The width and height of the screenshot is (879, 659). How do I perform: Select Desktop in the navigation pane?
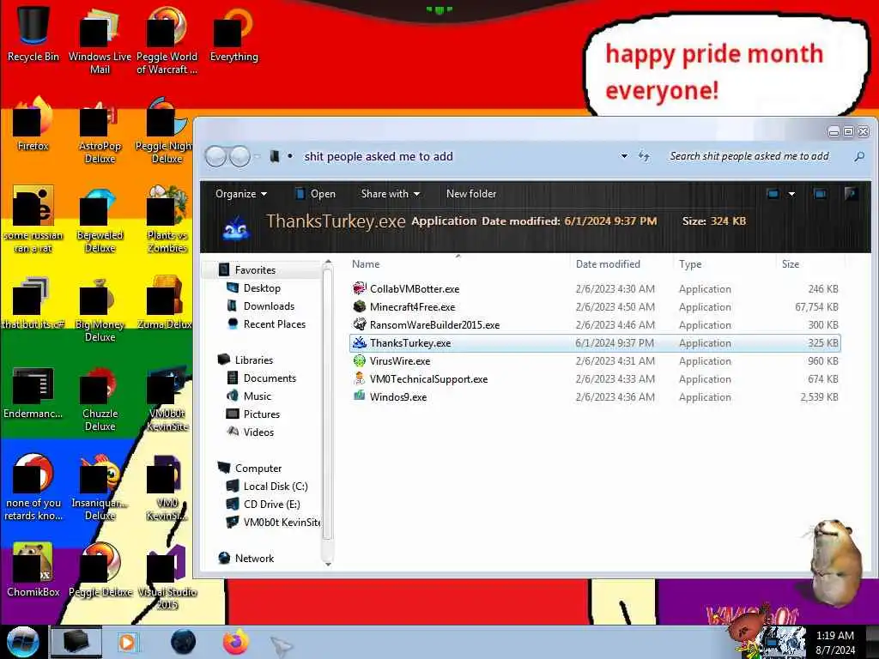coord(262,288)
